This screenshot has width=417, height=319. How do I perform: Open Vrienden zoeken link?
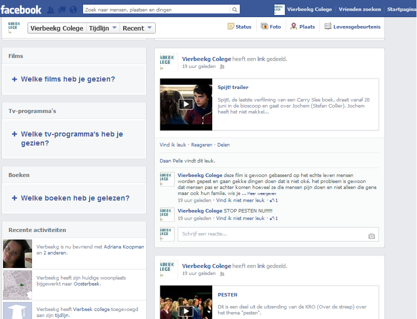359,9
